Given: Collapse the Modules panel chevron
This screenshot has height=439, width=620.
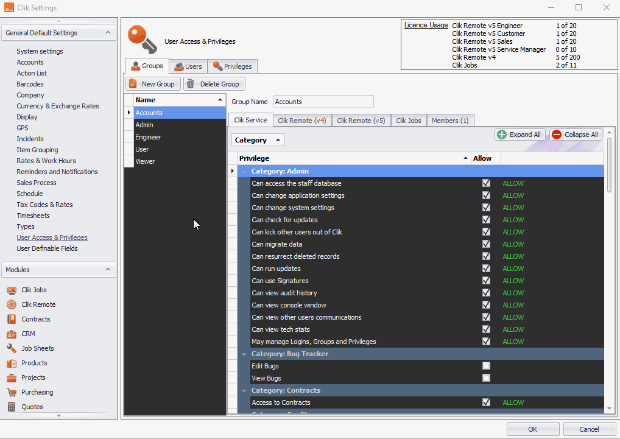Looking at the screenshot, I should pyautogui.click(x=108, y=270).
